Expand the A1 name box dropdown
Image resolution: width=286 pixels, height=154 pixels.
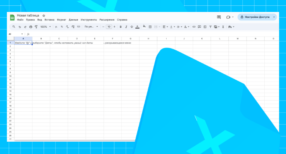pos(22,34)
